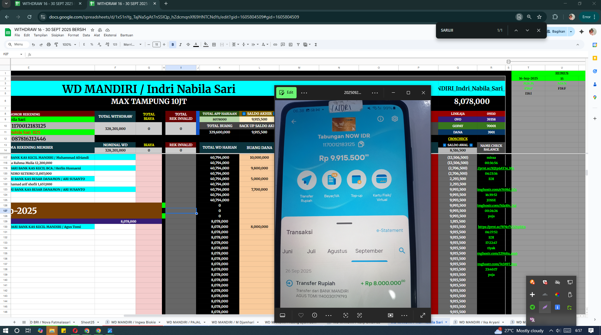
Task: Open the Format menu
Action: click(x=73, y=35)
